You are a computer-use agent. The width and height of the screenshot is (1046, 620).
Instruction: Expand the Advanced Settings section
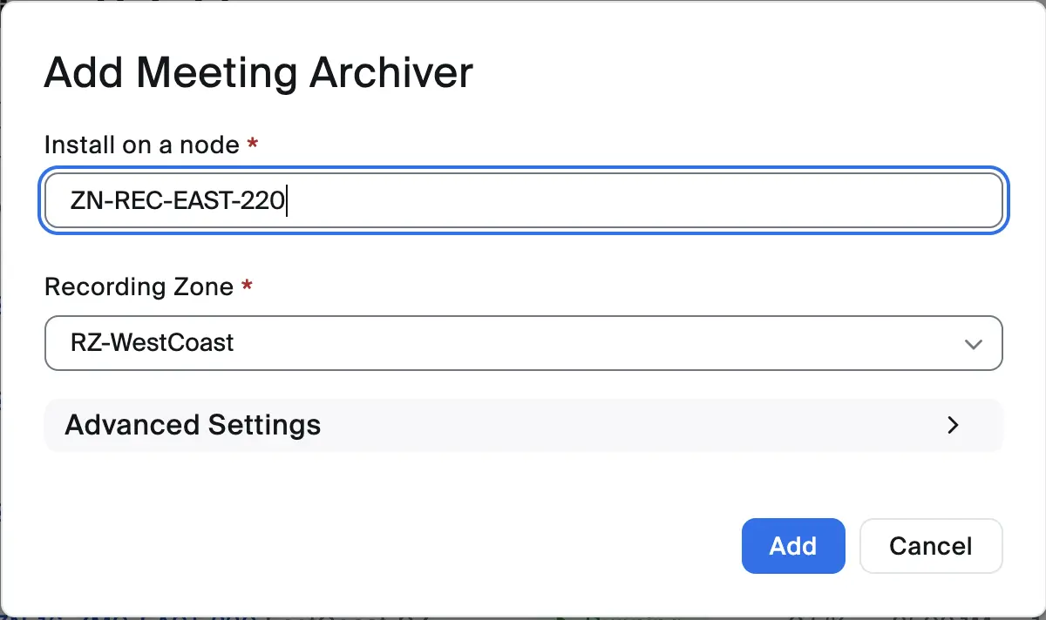click(x=523, y=425)
